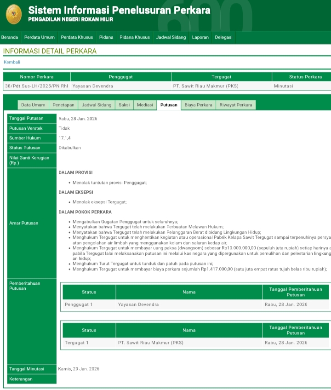This screenshot has width=331, height=390.
Task: Select the Jadwal Sidang case tab
Action: [97, 105]
